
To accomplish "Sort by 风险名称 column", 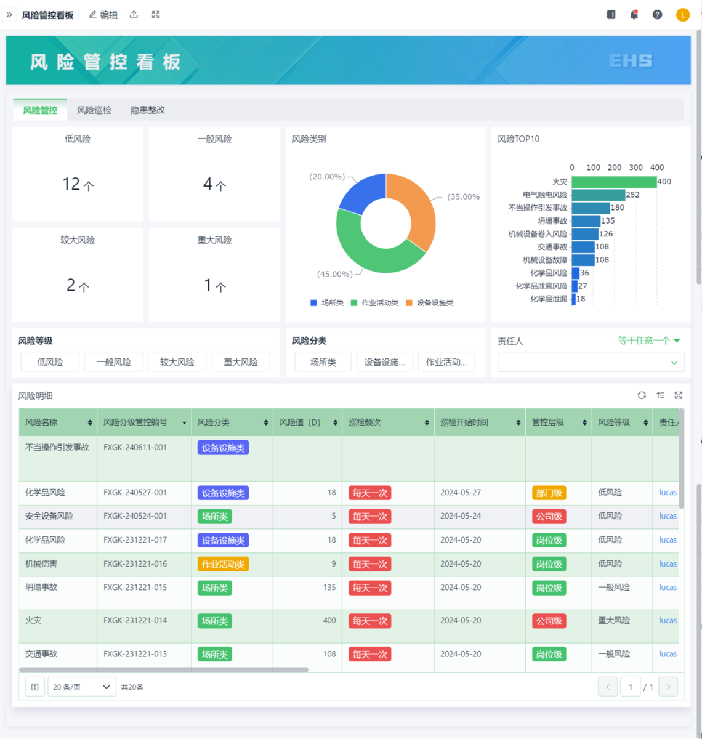I will [x=90, y=422].
